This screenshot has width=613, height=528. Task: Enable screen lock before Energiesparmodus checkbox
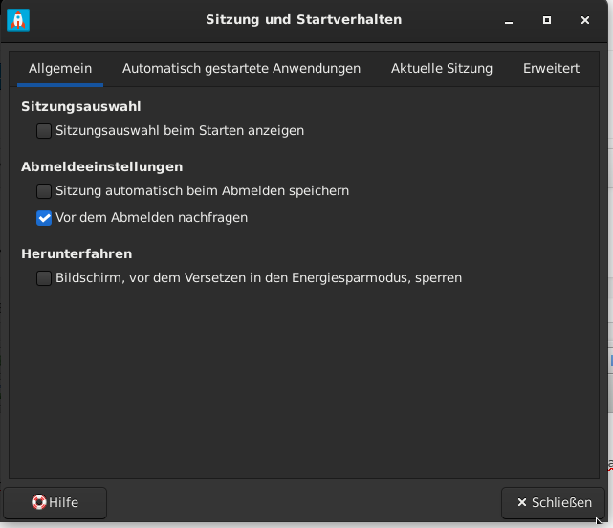[44, 278]
